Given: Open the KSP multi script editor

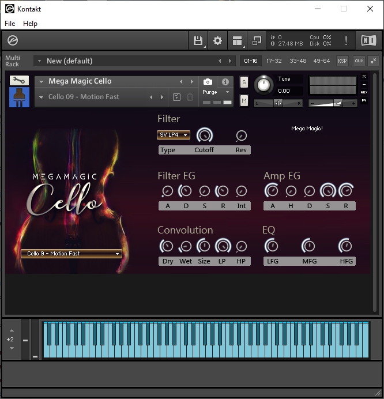Looking at the screenshot, I should click(342, 61).
